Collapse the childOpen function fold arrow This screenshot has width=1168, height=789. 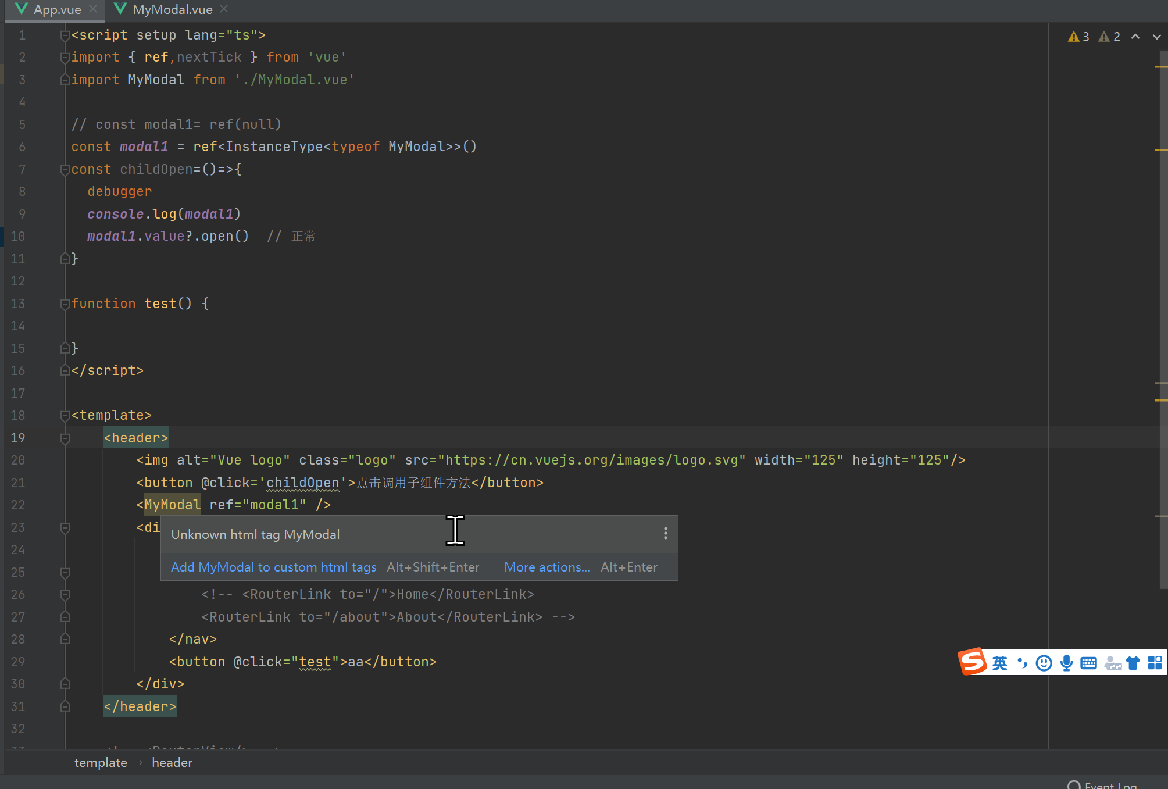65,169
